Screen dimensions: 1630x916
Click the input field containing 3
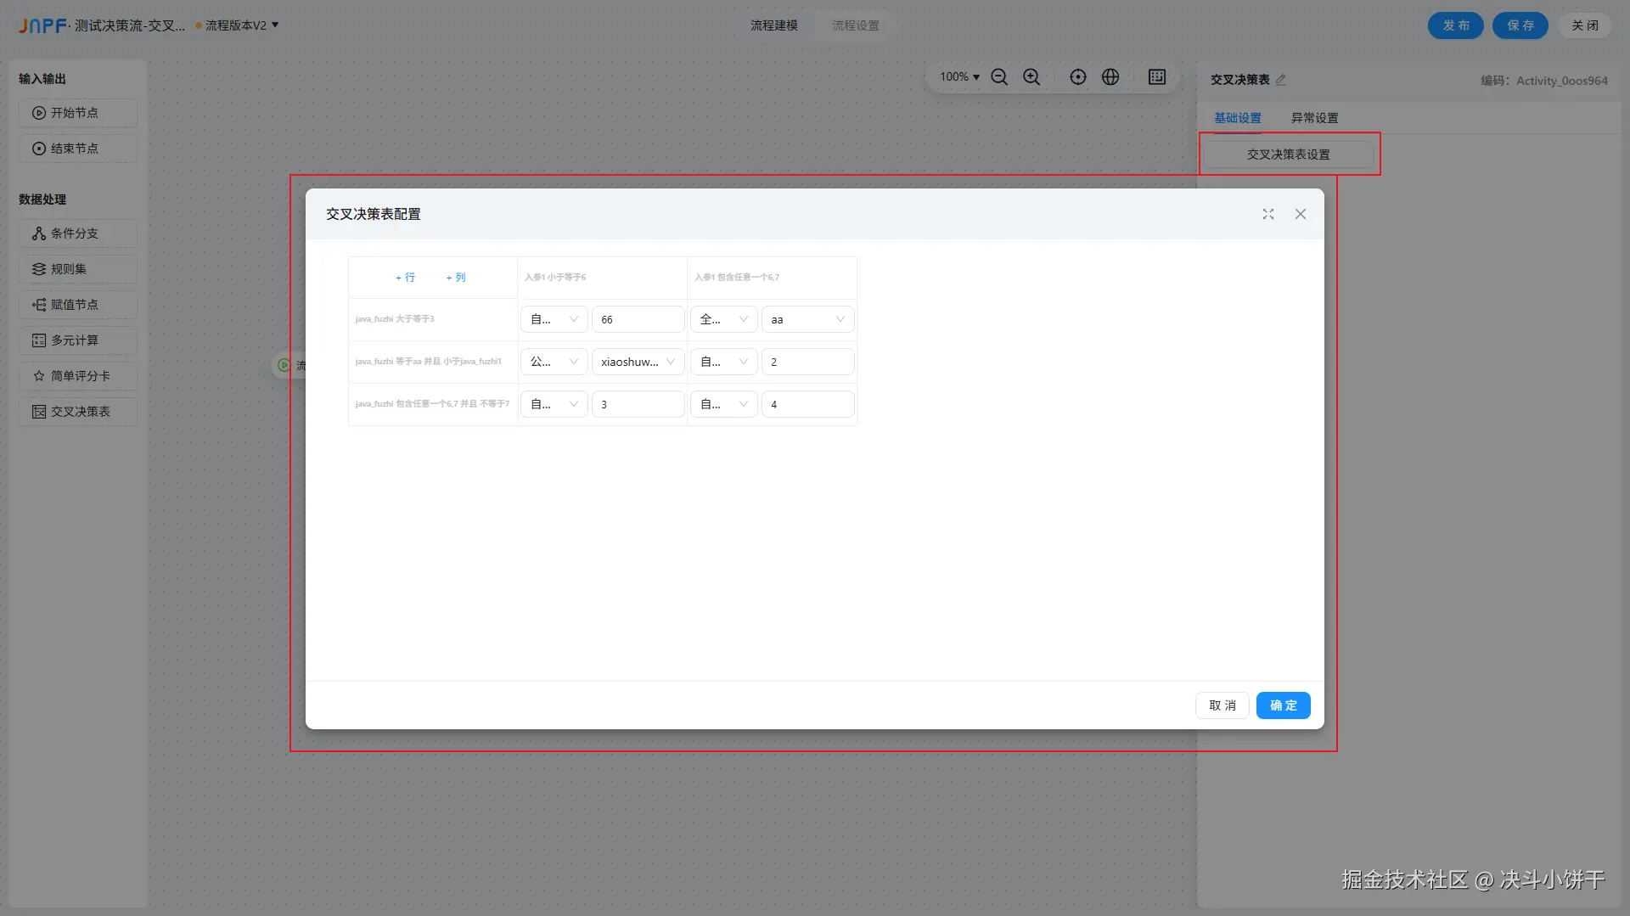[x=638, y=404]
